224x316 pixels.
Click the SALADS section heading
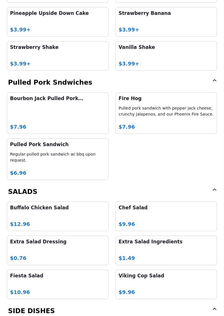coord(23,191)
